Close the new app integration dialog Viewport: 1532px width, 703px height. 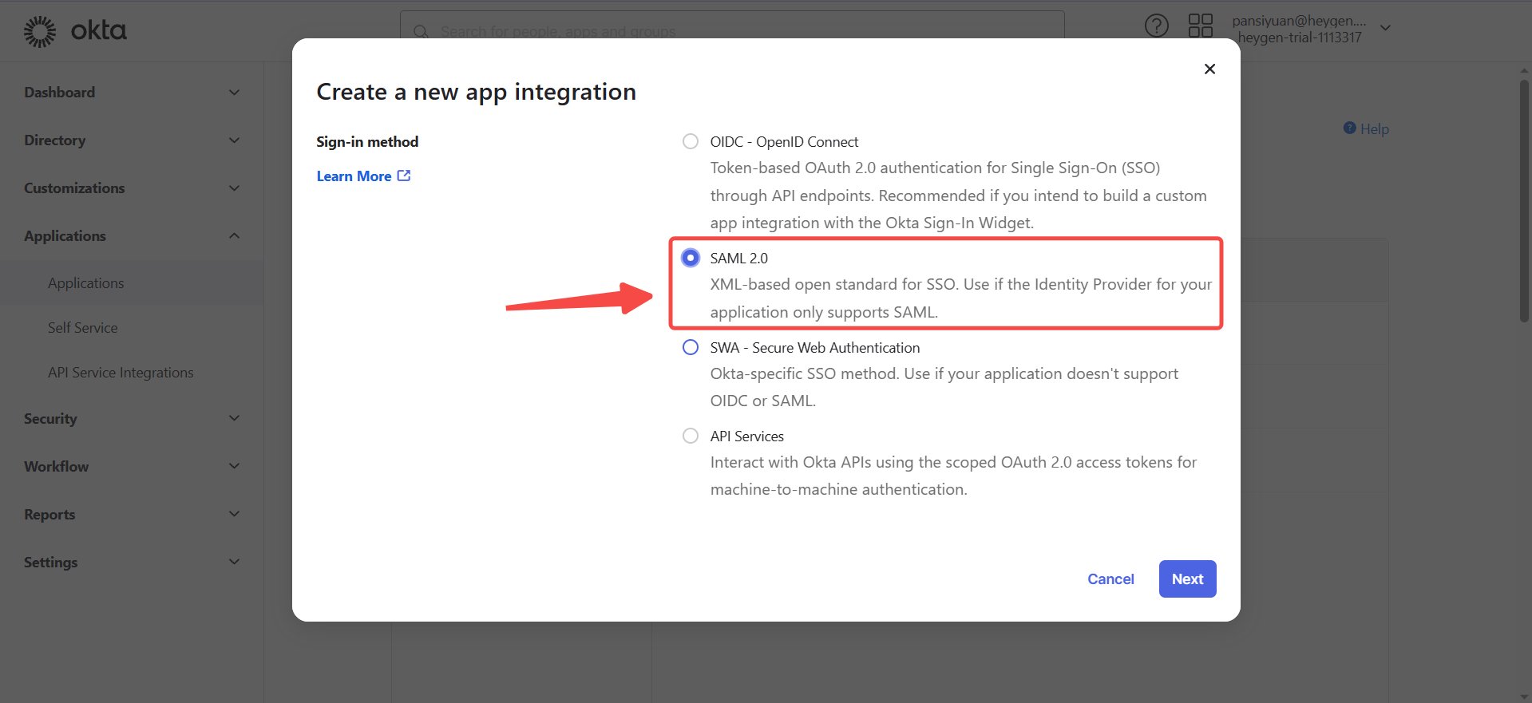(1209, 69)
